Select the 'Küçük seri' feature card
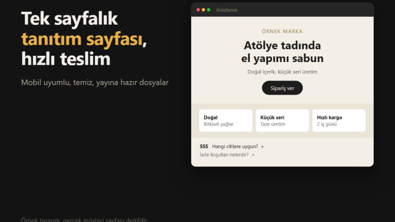The image size is (395, 222). pos(282,121)
